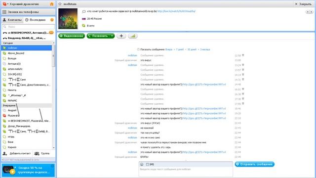This screenshot has height=178, width=316.
Task: Click the speech bubble icon by the mood message
Action: [x=84, y=11]
